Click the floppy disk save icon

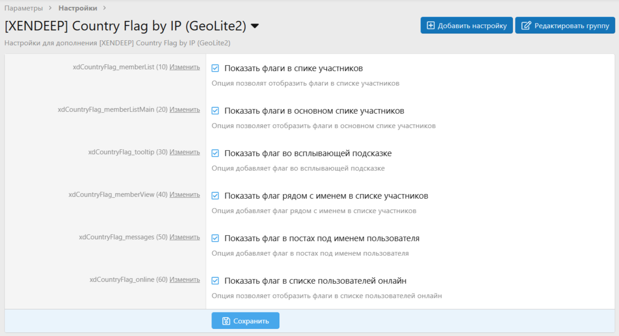226,321
